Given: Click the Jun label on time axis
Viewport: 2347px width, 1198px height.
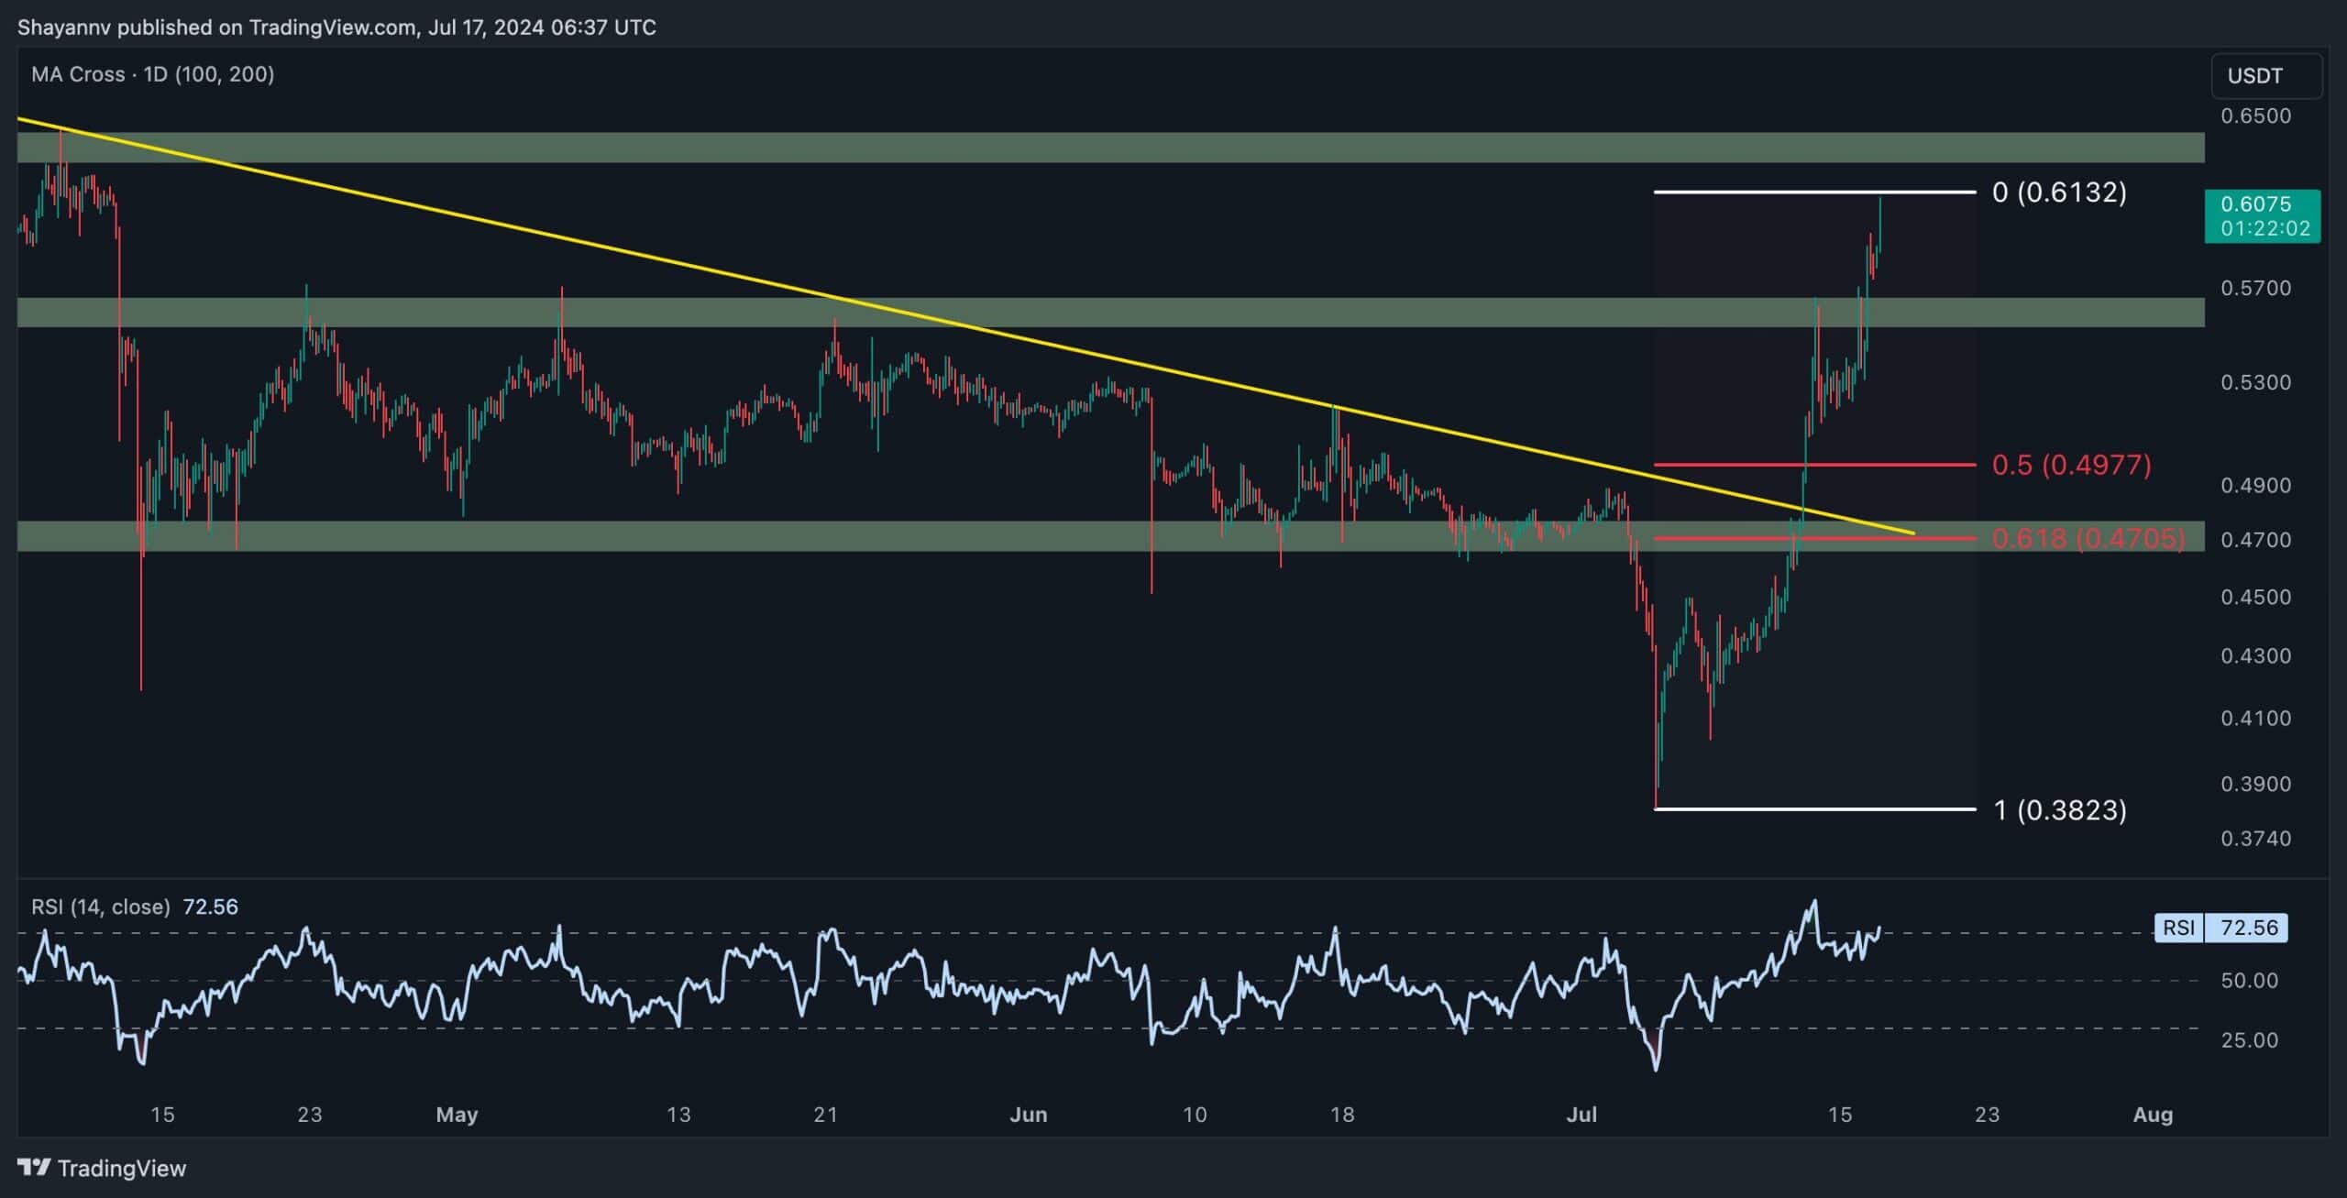Looking at the screenshot, I should (1028, 1115).
